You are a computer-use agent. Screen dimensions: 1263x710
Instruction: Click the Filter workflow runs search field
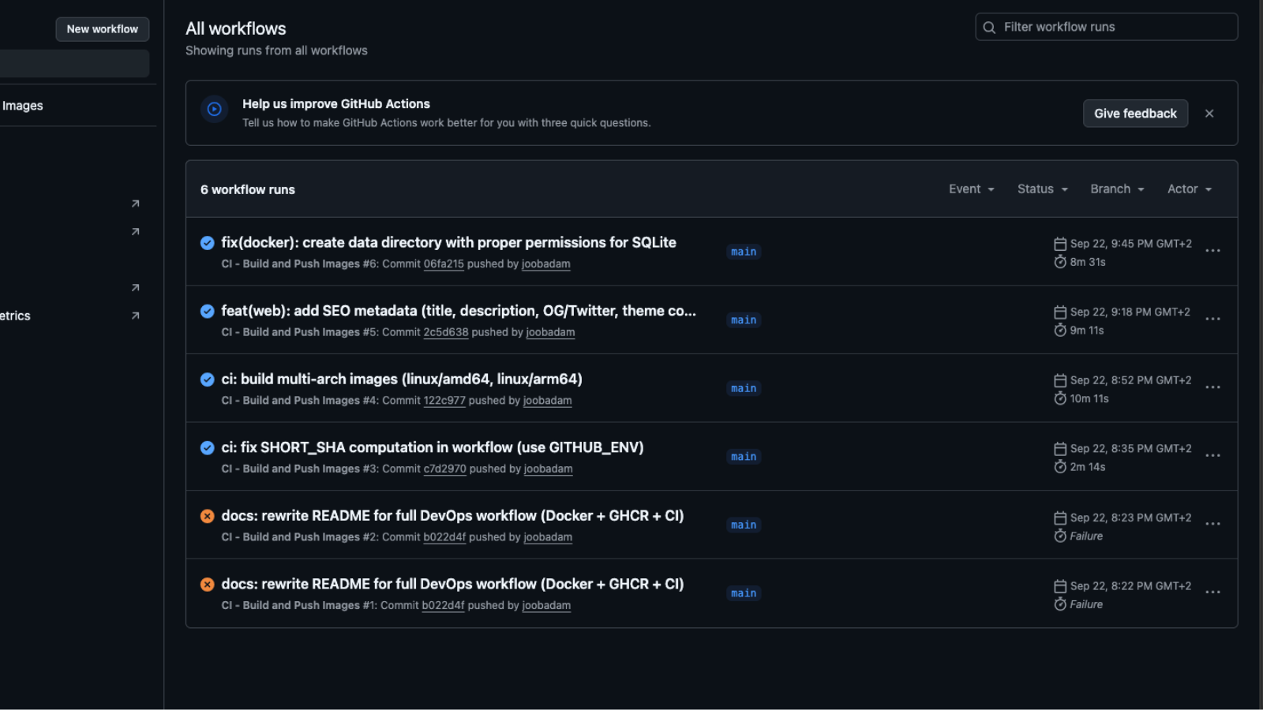pos(1113,27)
